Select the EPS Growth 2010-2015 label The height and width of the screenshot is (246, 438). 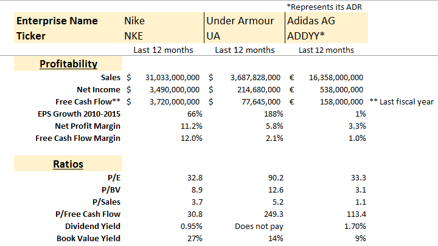tap(78, 114)
